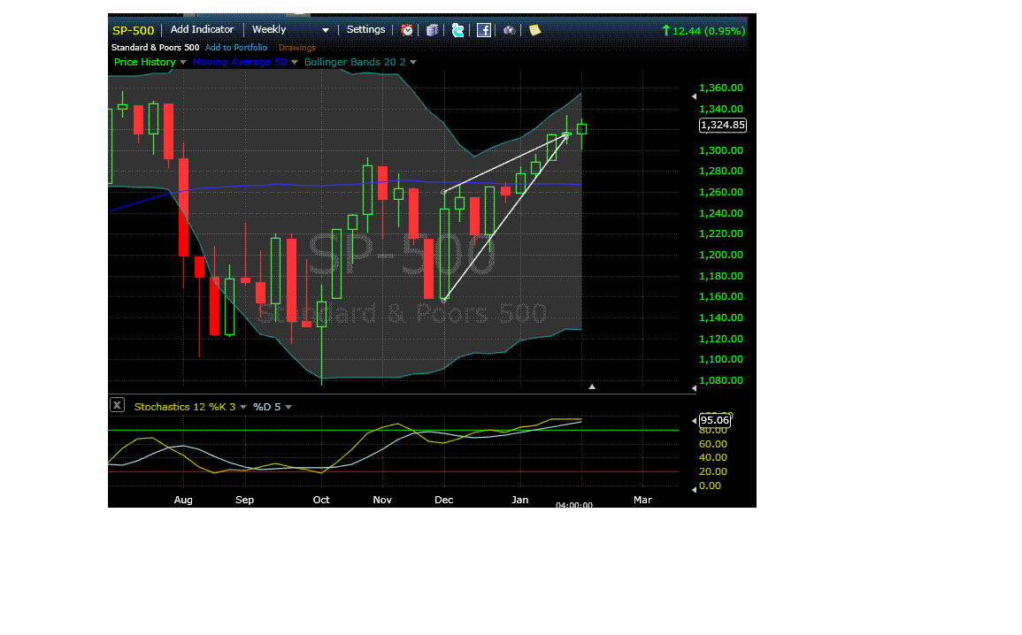
Task: Open the Settings menu
Action: tap(365, 29)
